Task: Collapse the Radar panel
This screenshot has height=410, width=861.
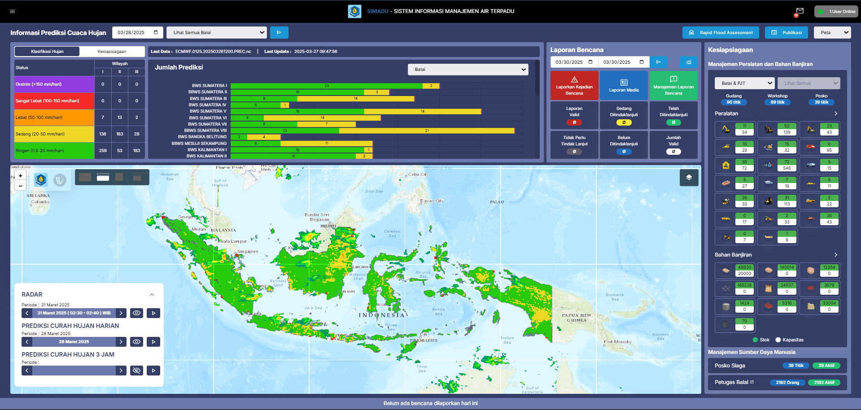Action: [152, 295]
